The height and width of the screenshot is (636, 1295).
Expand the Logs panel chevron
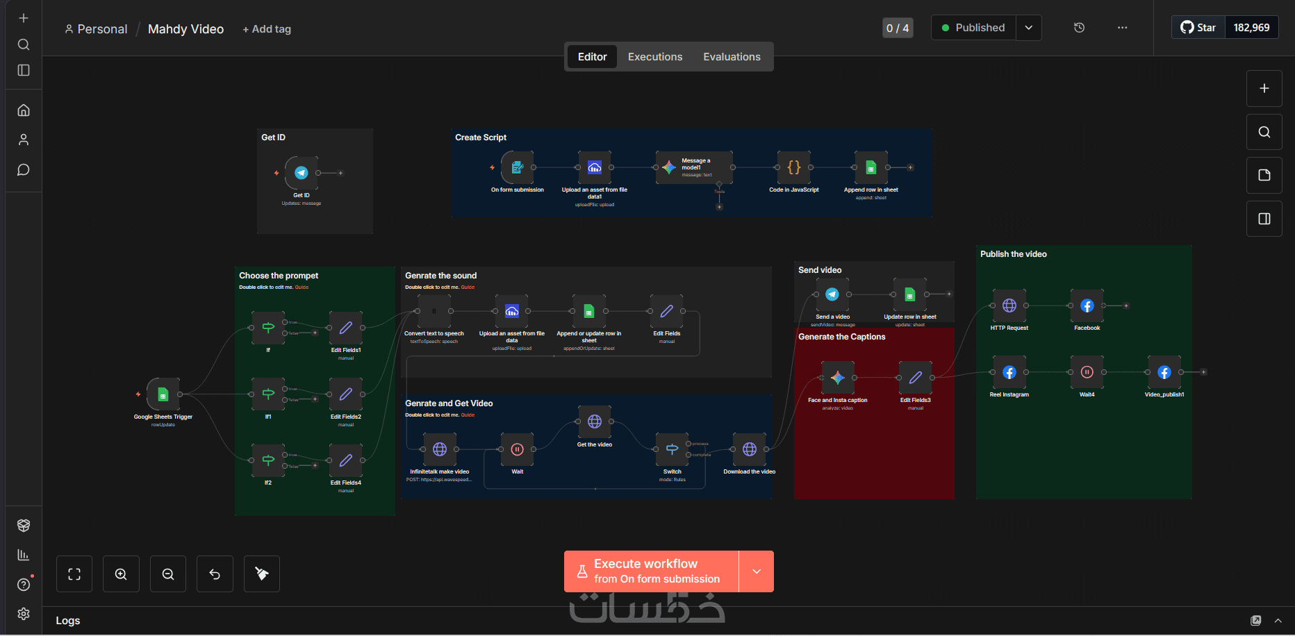tap(1278, 621)
